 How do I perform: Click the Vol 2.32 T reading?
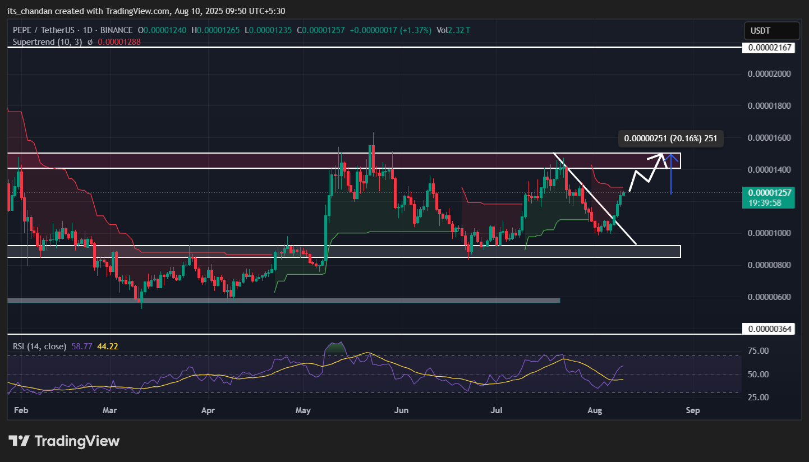click(453, 30)
